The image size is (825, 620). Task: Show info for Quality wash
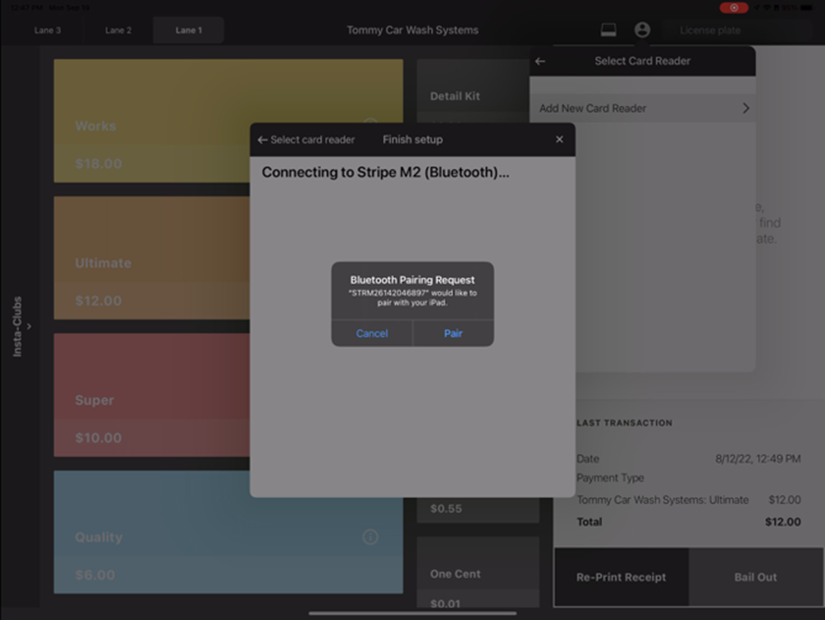pos(370,536)
